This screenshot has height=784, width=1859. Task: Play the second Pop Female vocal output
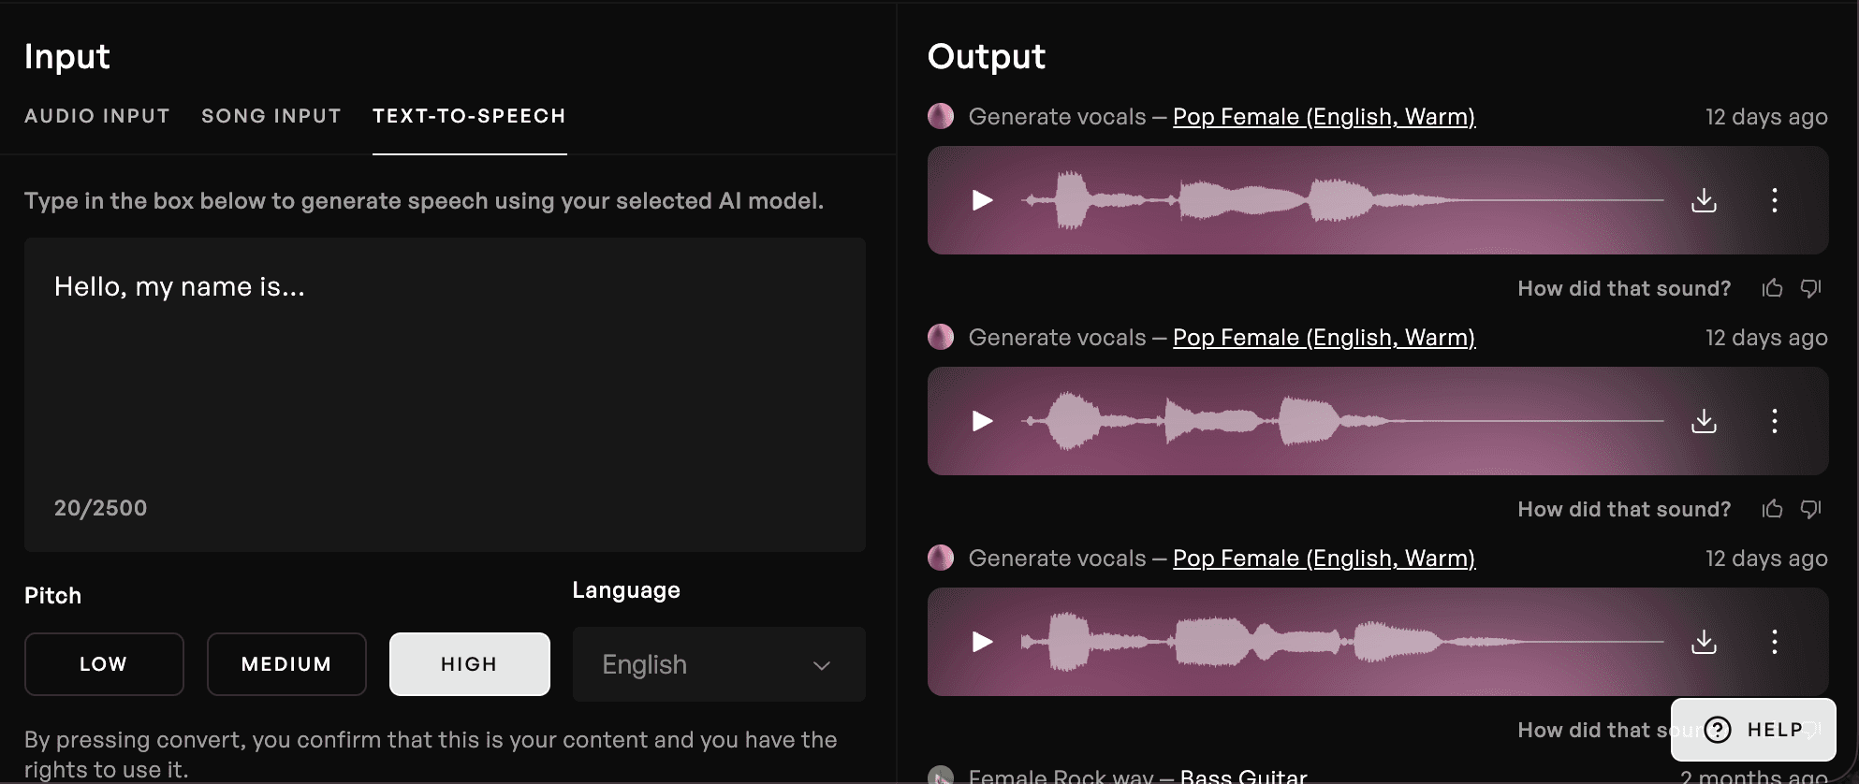pos(982,421)
